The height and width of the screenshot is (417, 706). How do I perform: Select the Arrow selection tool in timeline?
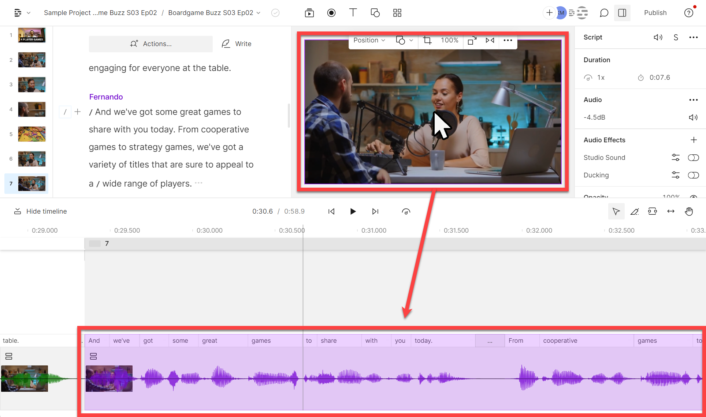click(x=617, y=211)
